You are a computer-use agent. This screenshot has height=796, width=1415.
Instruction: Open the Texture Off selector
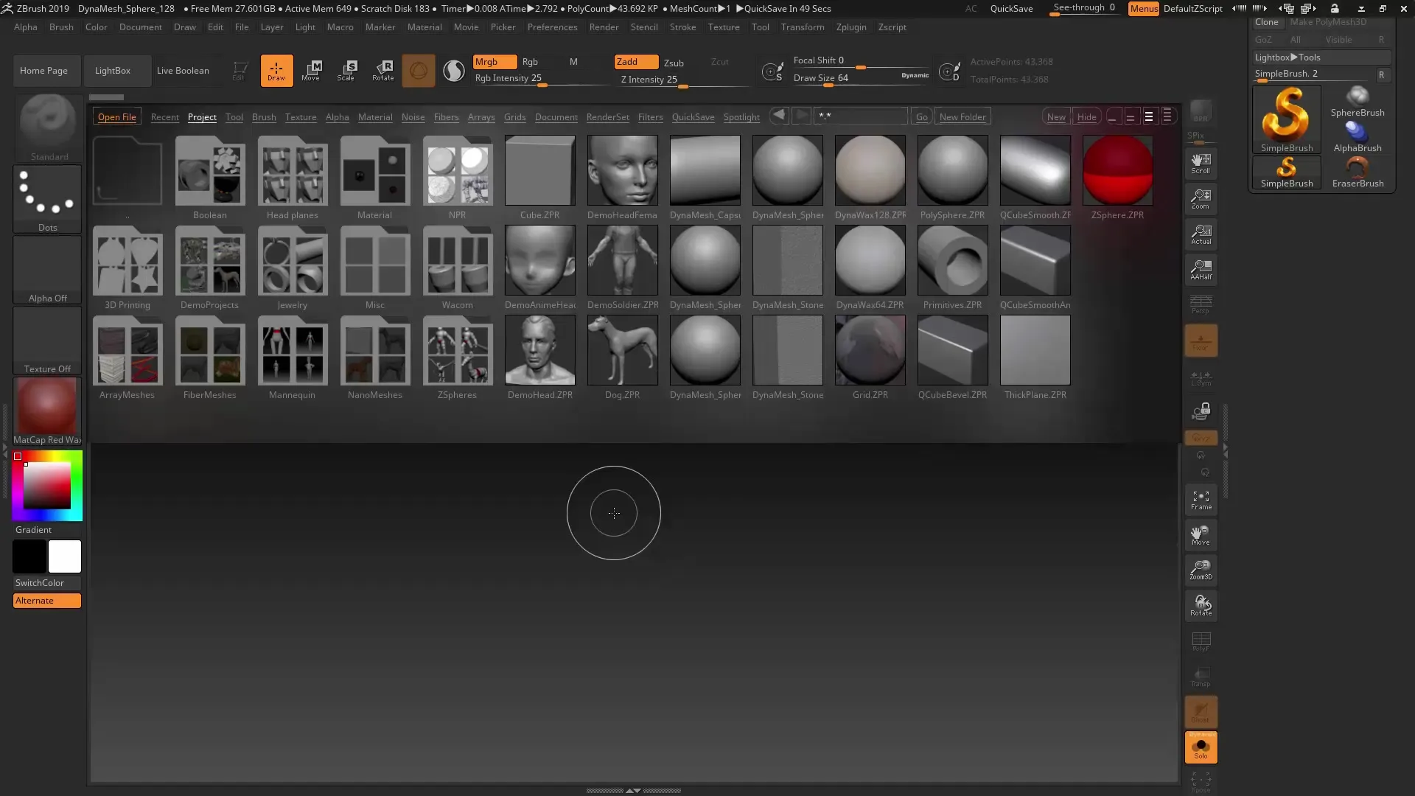pos(48,341)
